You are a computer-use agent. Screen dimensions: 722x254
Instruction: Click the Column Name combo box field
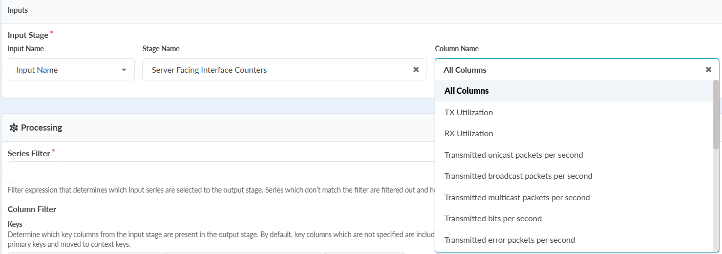tap(563, 70)
